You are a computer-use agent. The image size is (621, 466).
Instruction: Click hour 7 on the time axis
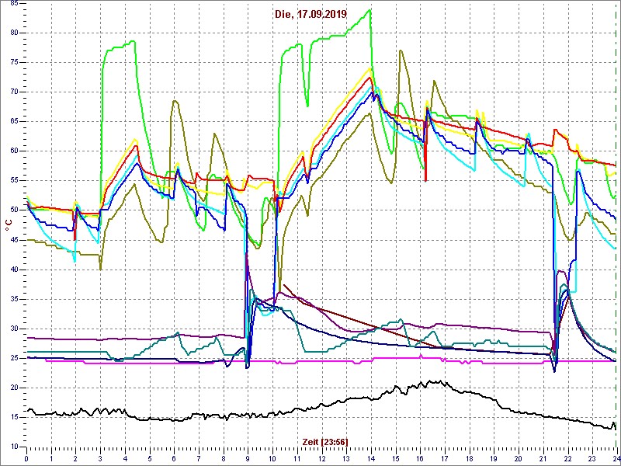pos(199,459)
